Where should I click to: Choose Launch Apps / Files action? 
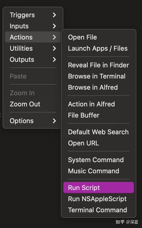click(98, 48)
